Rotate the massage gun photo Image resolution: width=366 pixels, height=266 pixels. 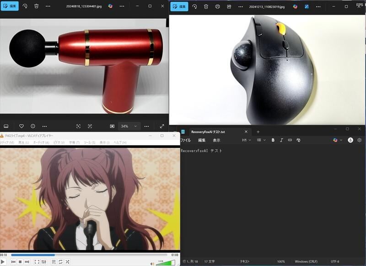[x=25, y=6]
